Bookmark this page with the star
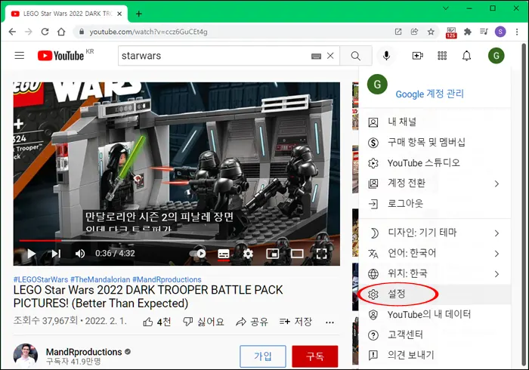The height and width of the screenshot is (370, 529). tap(431, 32)
